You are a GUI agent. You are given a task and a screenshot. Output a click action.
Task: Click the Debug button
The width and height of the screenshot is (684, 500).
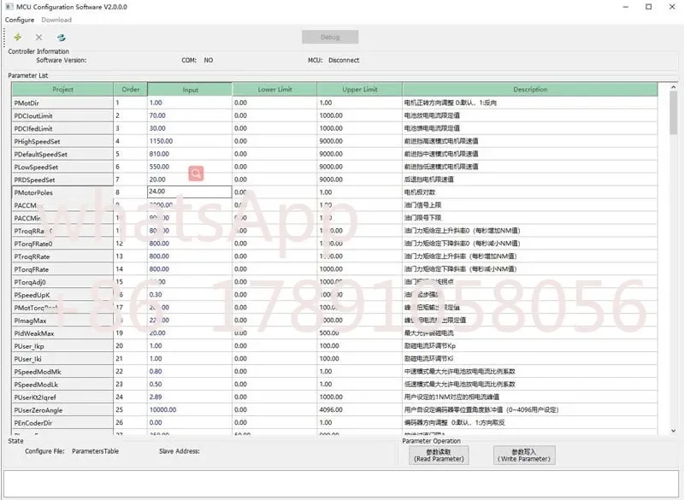[330, 37]
